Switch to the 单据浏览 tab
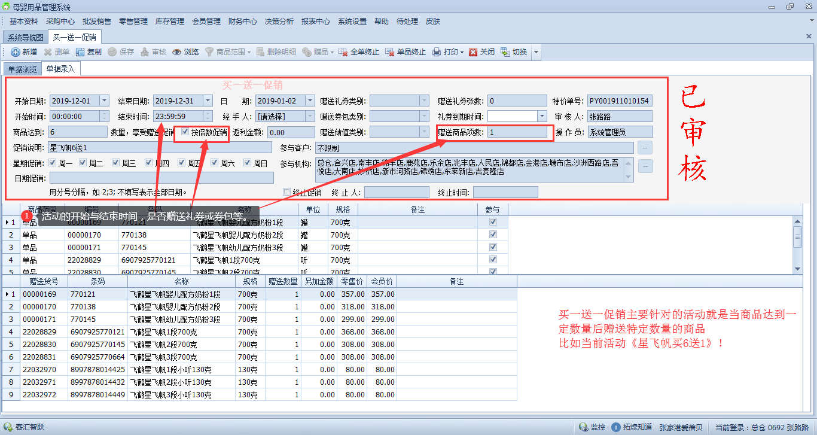The image size is (817, 435). [22, 69]
